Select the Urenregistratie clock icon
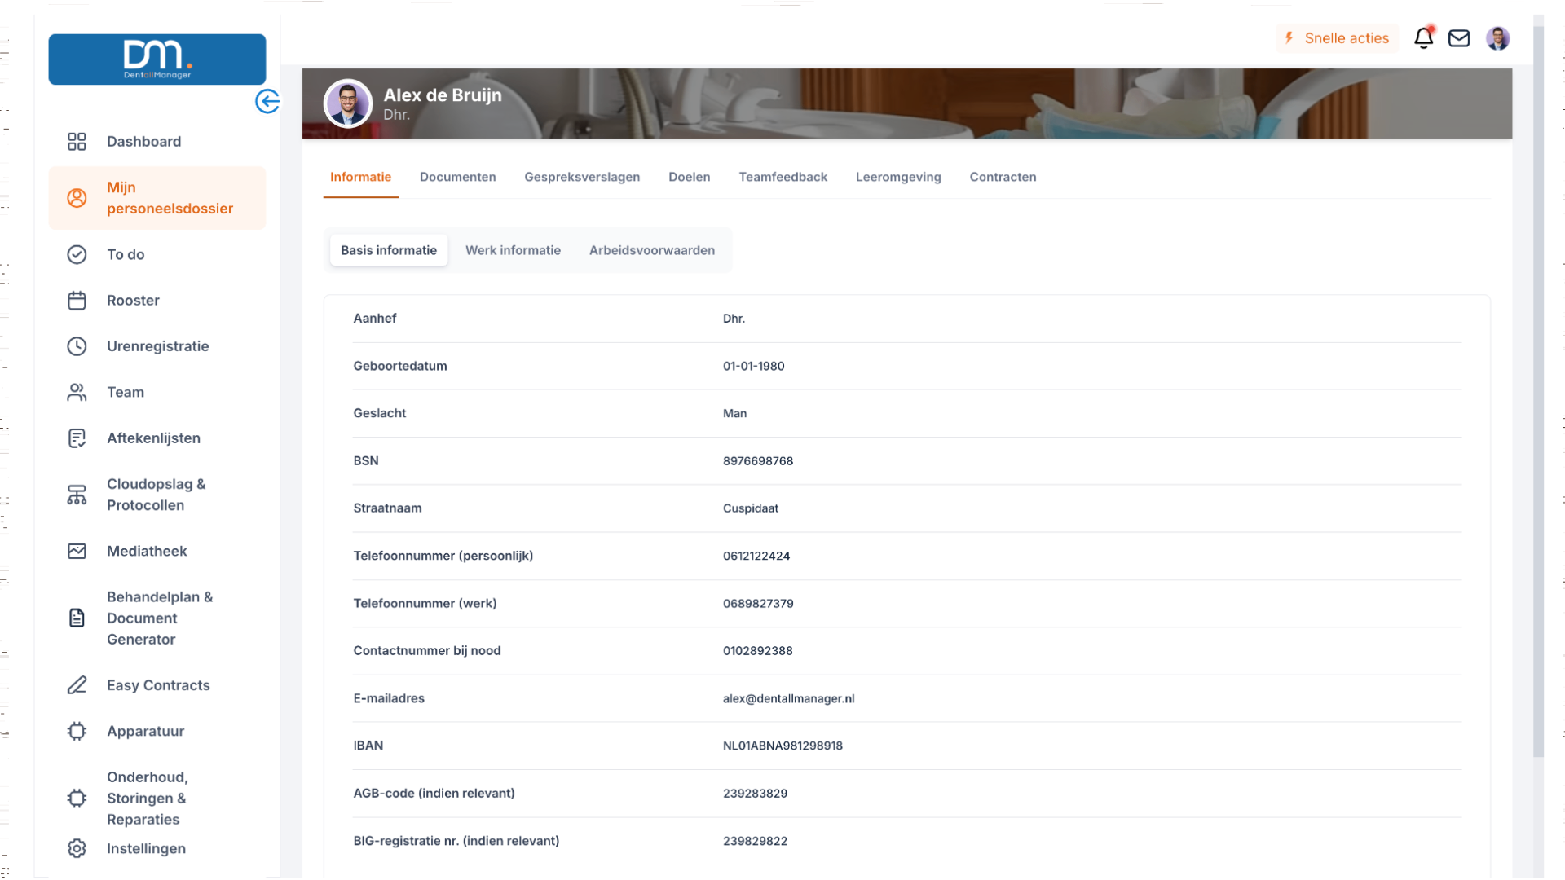The image size is (1565, 880). coord(77,345)
